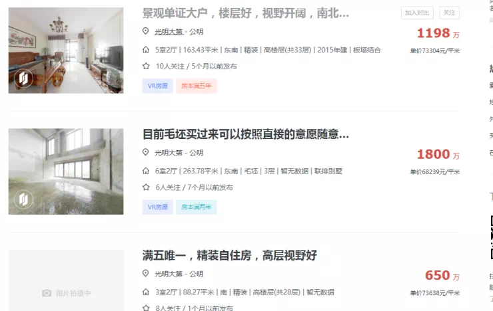Image resolution: width=493 pixels, height=311 pixels.
Task: Select VR房源 tag on first listing
Action: [158, 86]
